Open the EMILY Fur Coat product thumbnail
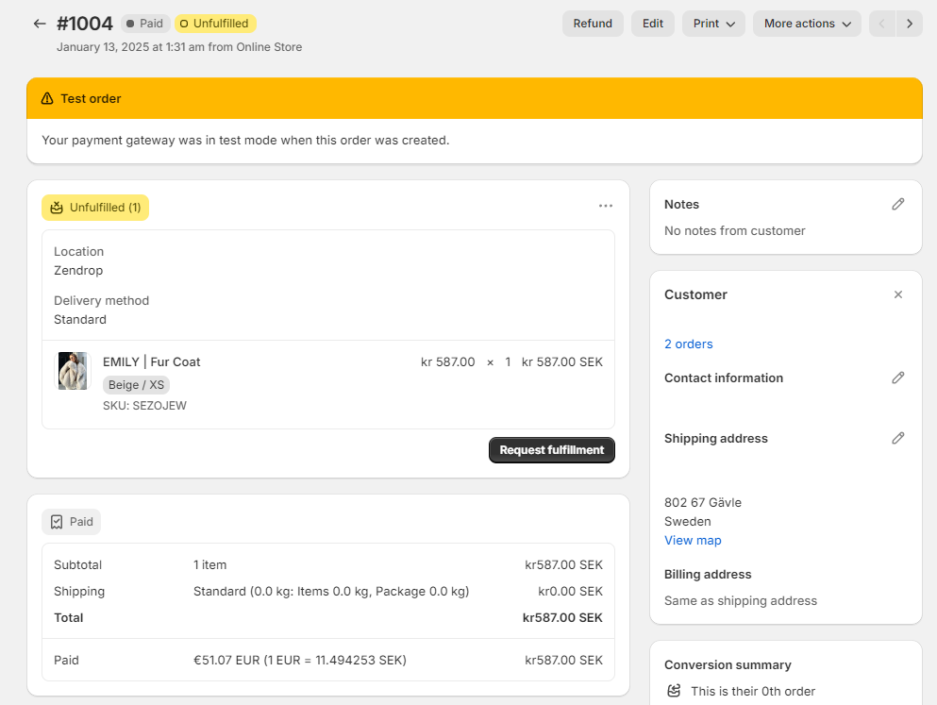The width and height of the screenshot is (937, 705). click(73, 371)
